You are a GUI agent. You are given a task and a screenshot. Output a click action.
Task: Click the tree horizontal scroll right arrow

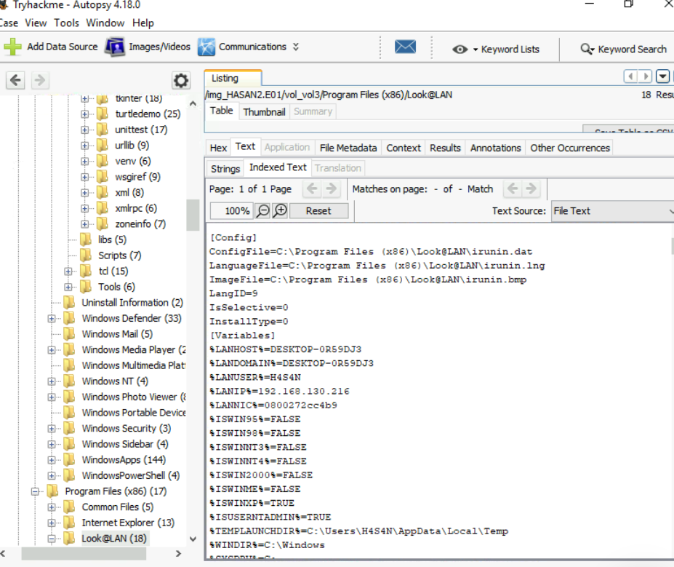pos(178,554)
